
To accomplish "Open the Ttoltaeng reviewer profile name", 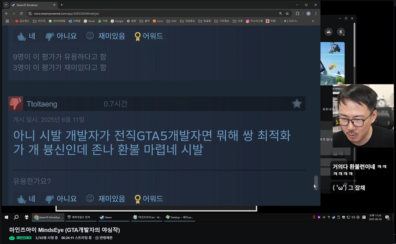I will click(42, 104).
